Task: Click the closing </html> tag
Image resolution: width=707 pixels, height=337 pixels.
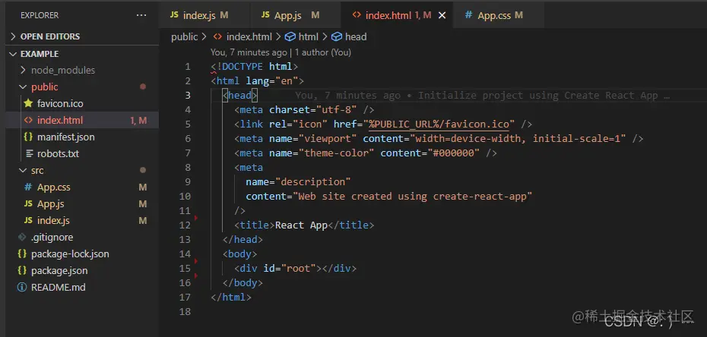Action: pyautogui.click(x=231, y=297)
